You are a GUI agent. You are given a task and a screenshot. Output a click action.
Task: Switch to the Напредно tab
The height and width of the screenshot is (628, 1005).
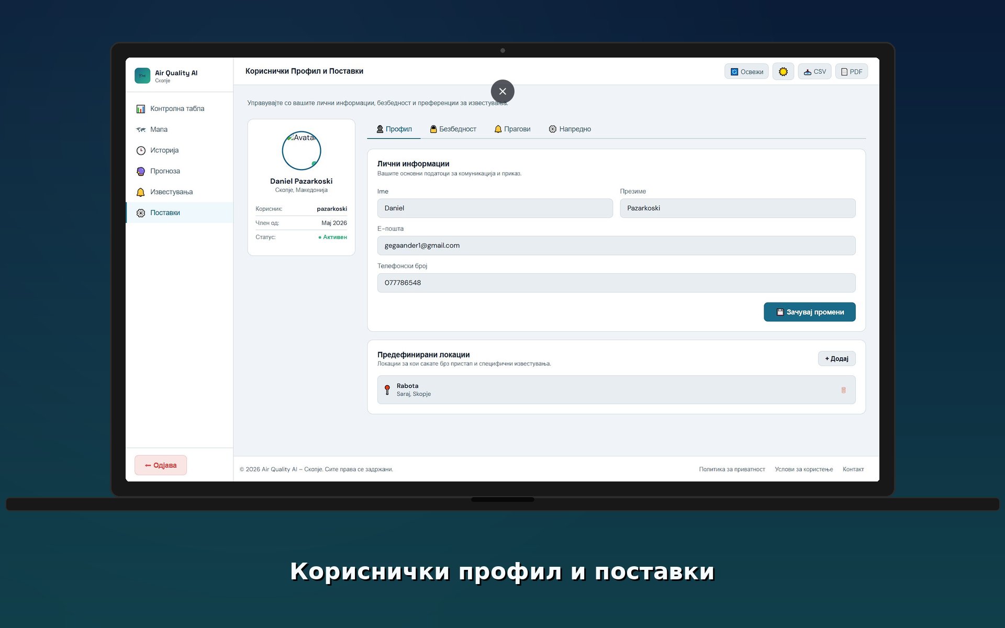(569, 129)
